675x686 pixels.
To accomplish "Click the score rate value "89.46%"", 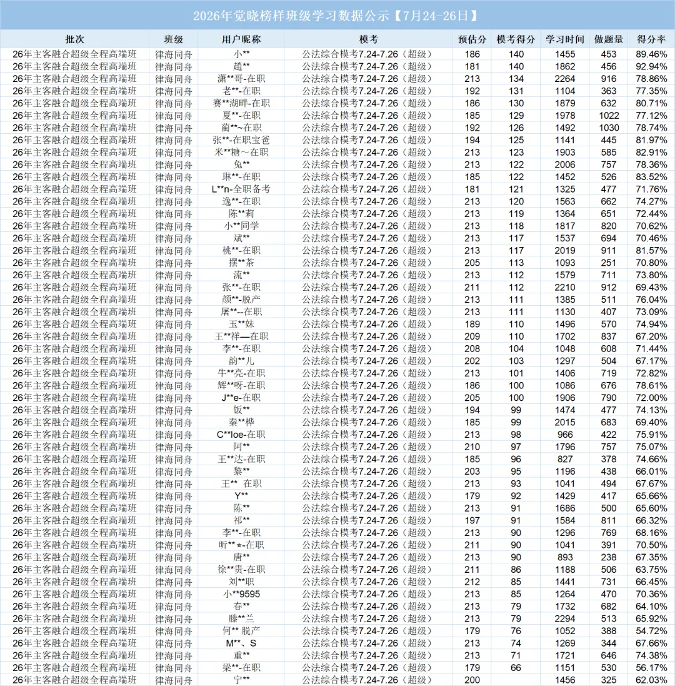I will [x=651, y=54].
